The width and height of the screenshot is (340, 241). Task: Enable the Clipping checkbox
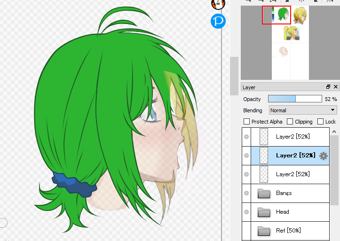(x=290, y=122)
